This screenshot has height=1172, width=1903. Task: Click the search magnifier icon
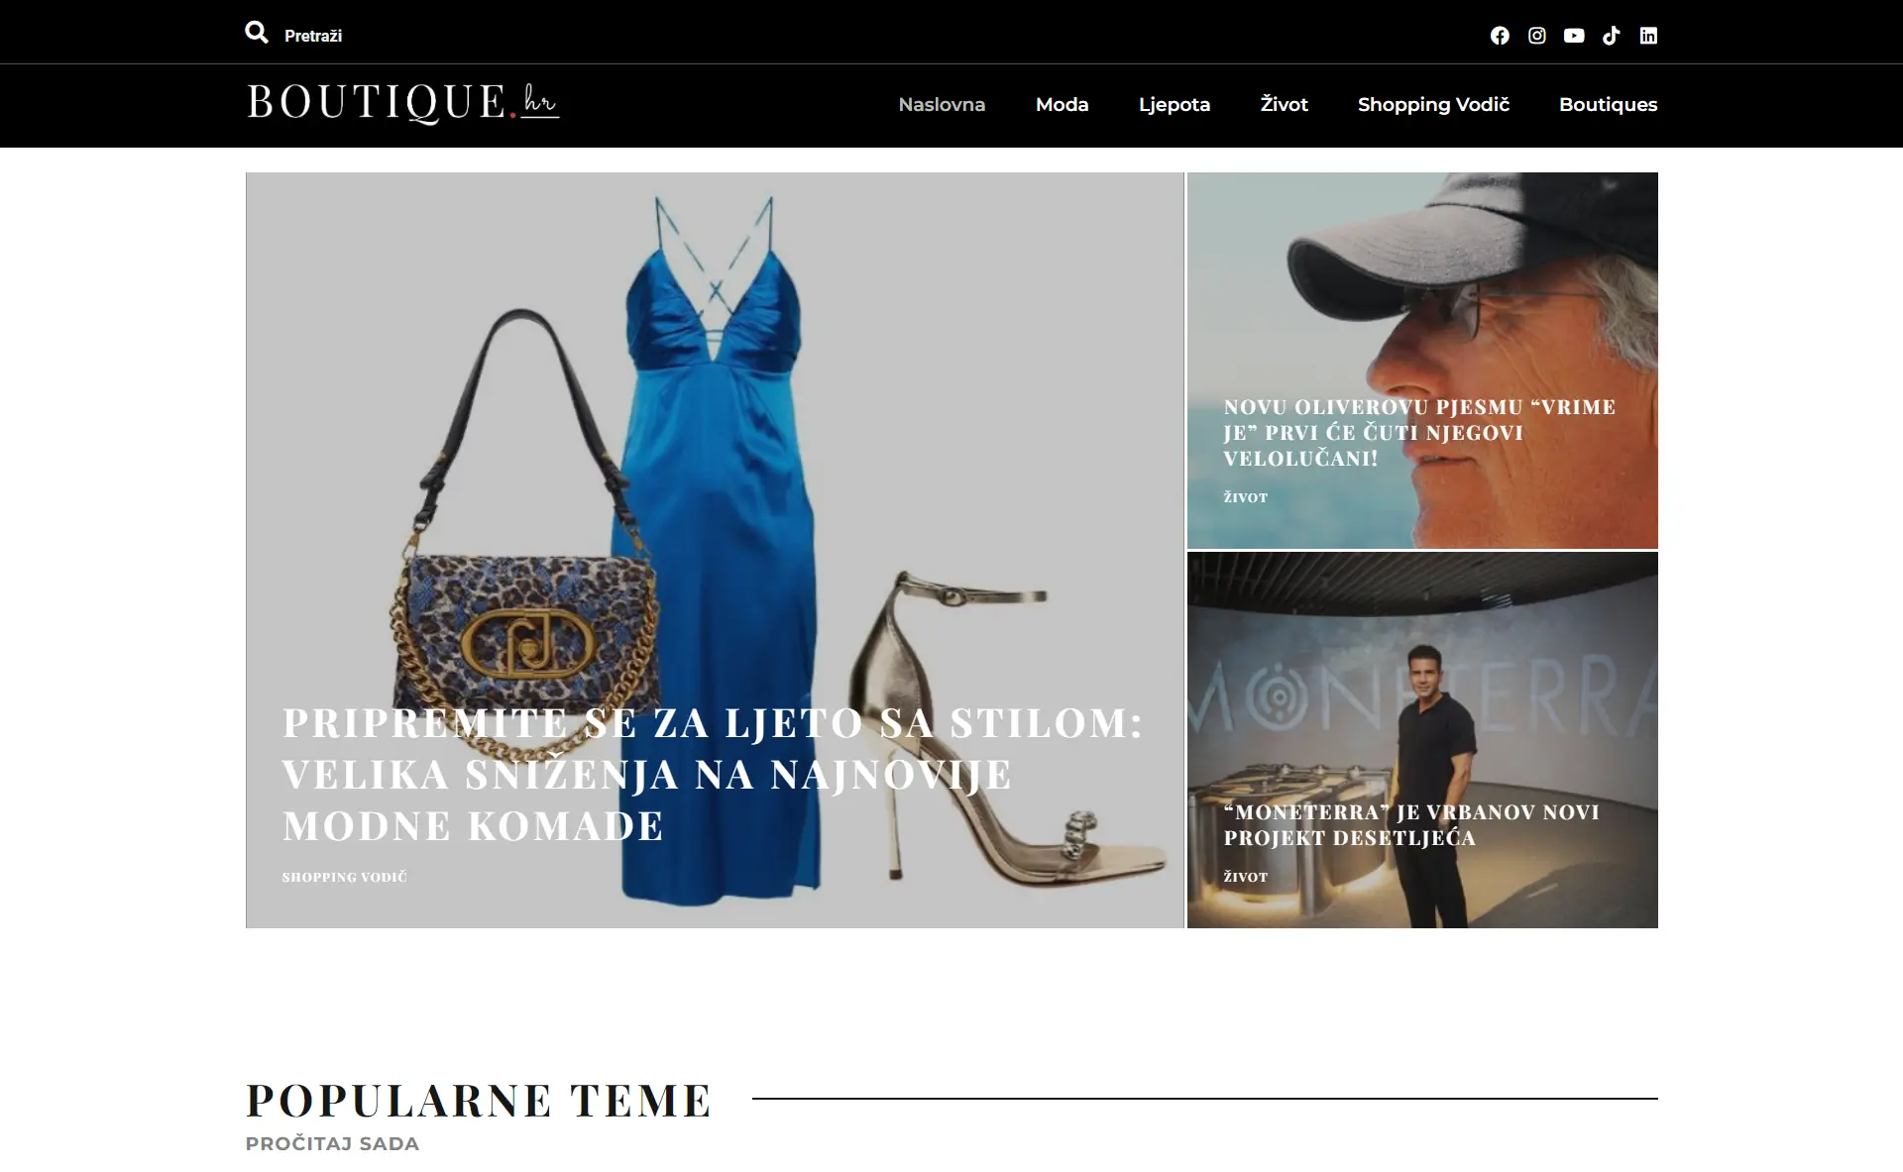tap(257, 33)
